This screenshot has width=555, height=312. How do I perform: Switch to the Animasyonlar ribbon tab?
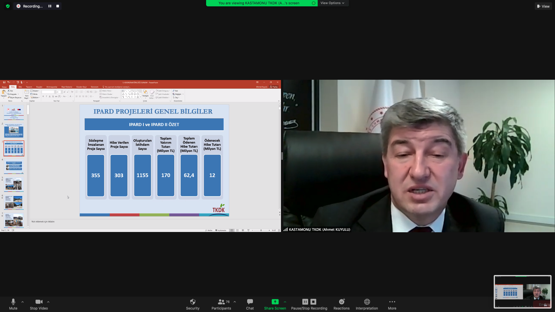(52, 87)
